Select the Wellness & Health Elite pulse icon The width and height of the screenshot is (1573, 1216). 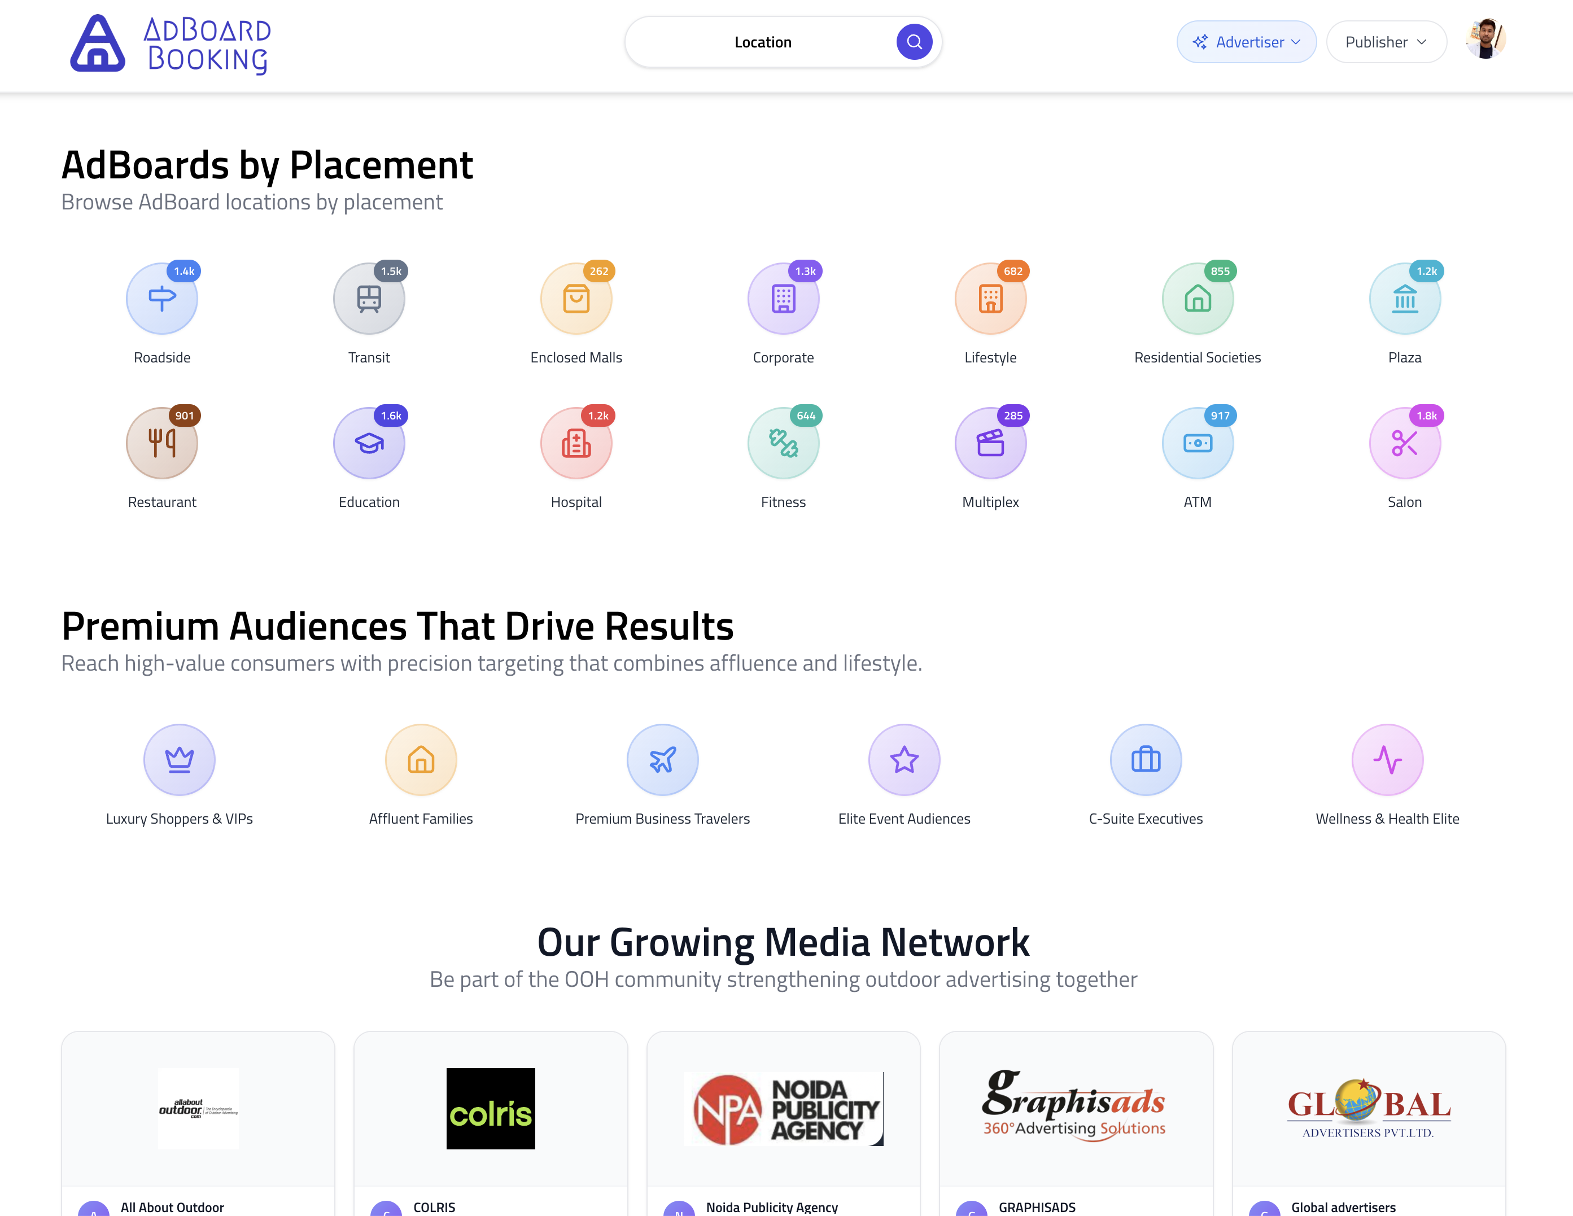tap(1387, 759)
